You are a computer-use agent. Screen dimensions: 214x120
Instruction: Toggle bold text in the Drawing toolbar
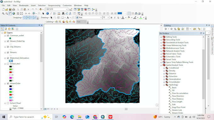tap(111, 18)
